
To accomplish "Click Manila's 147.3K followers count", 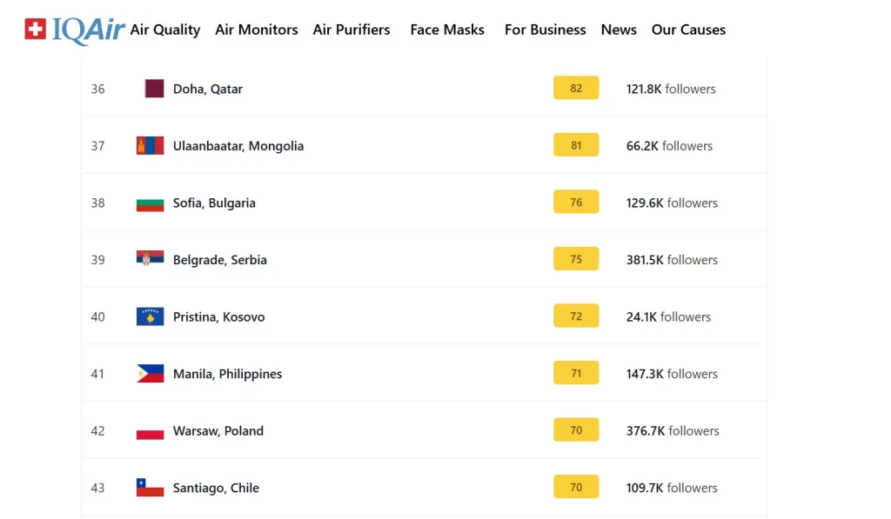I will click(x=672, y=374).
